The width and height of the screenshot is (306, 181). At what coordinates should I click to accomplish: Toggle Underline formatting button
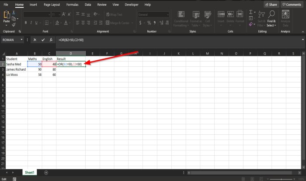tap(36, 23)
